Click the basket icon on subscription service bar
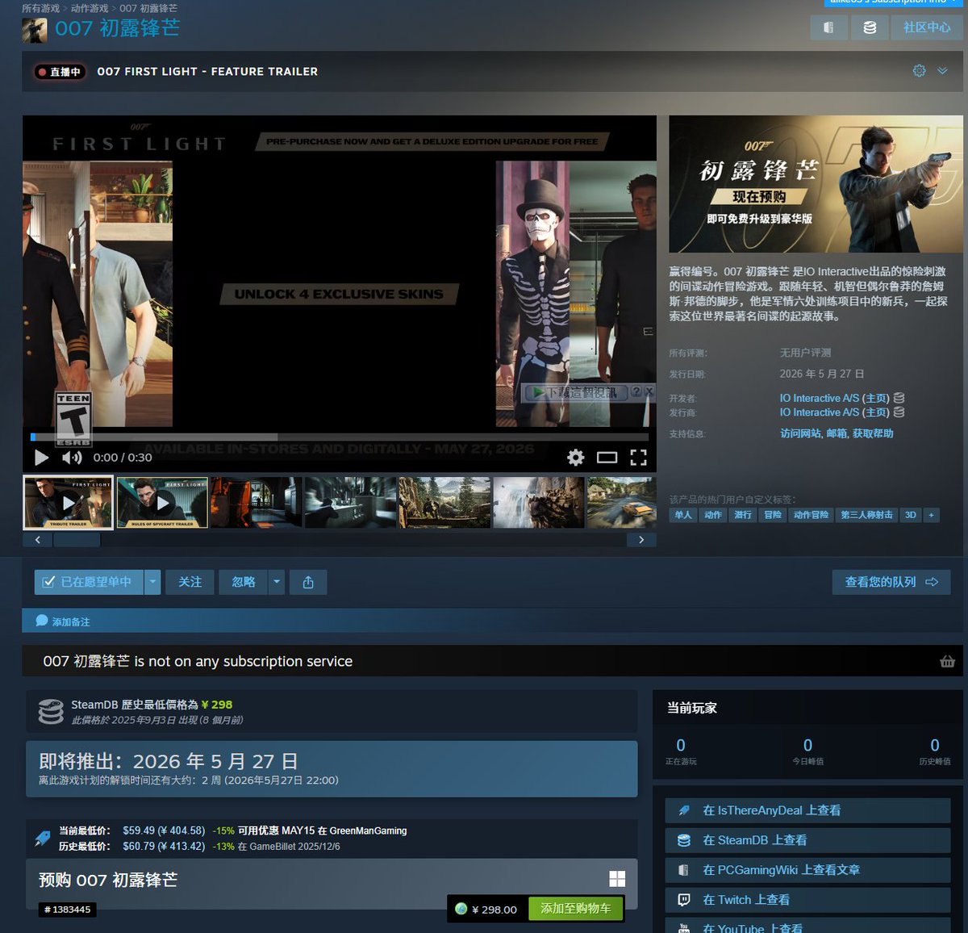The height and width of the screenshot is (933, 968). coord(947,662)
